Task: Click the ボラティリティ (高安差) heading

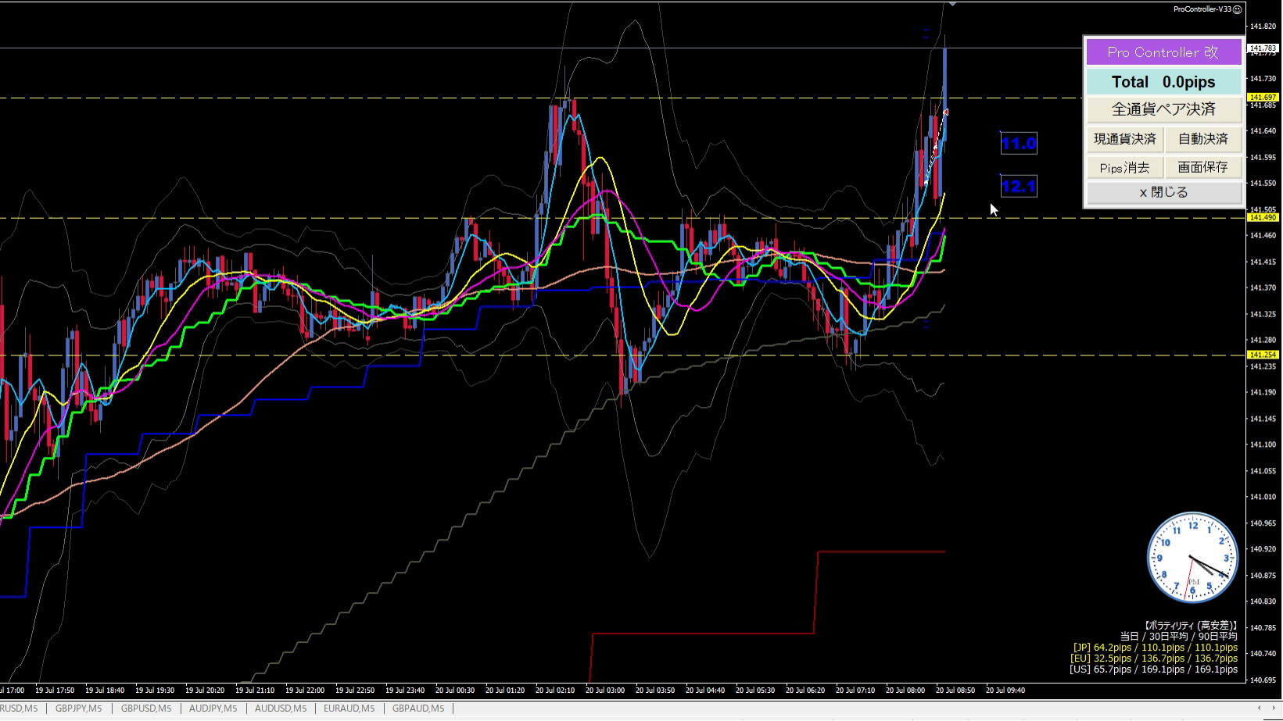Action: point(1191,626)
